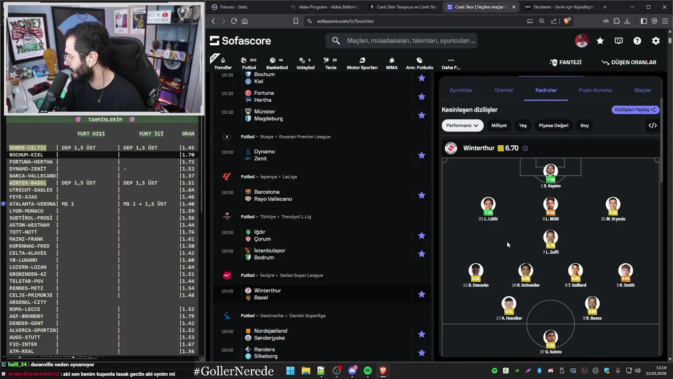Screen dimensions: 673x379
Task: Switch to Puan durumu tab
Action: 595,90
